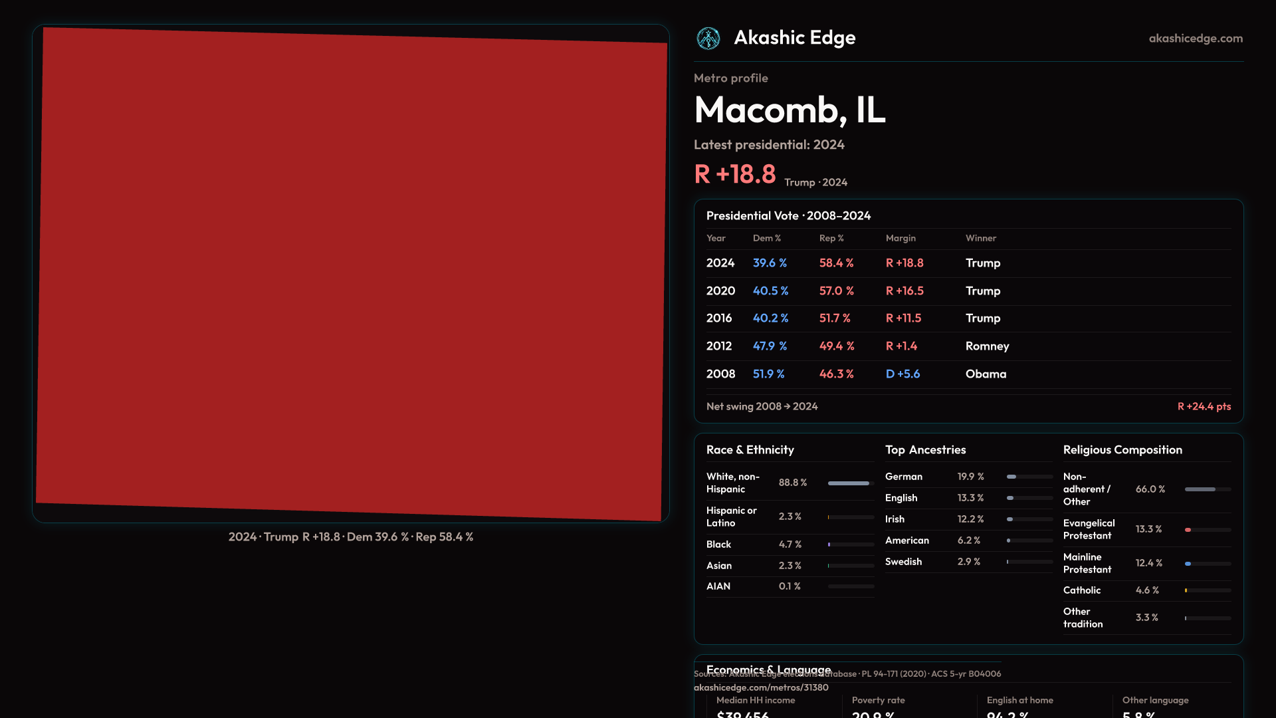Select the 2008 Obama vote row
1276x718 pixels.
pos(968,374)
